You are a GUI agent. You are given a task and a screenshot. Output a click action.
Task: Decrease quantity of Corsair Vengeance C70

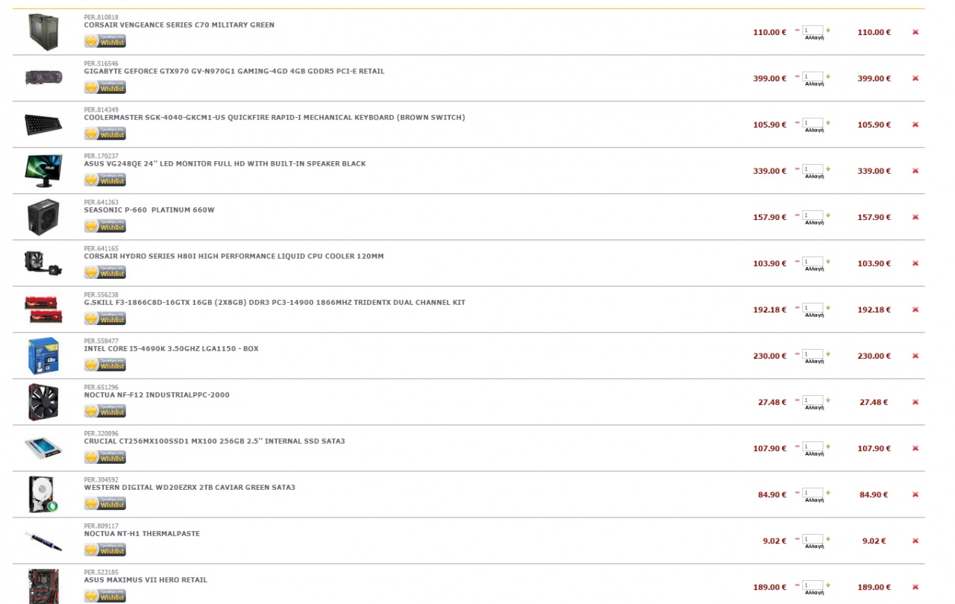[797, 30]
